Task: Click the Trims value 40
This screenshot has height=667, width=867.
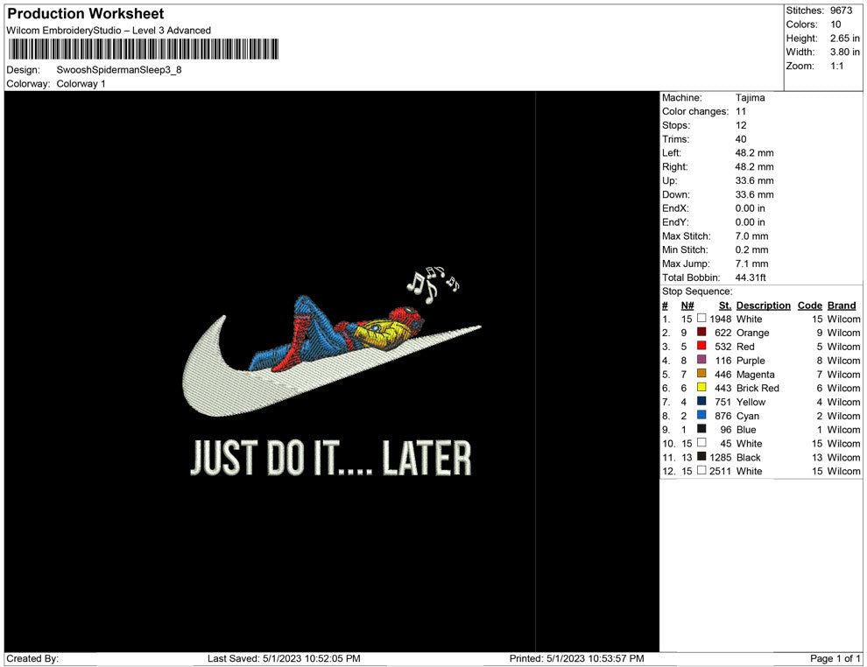Action: pos(740,139)
